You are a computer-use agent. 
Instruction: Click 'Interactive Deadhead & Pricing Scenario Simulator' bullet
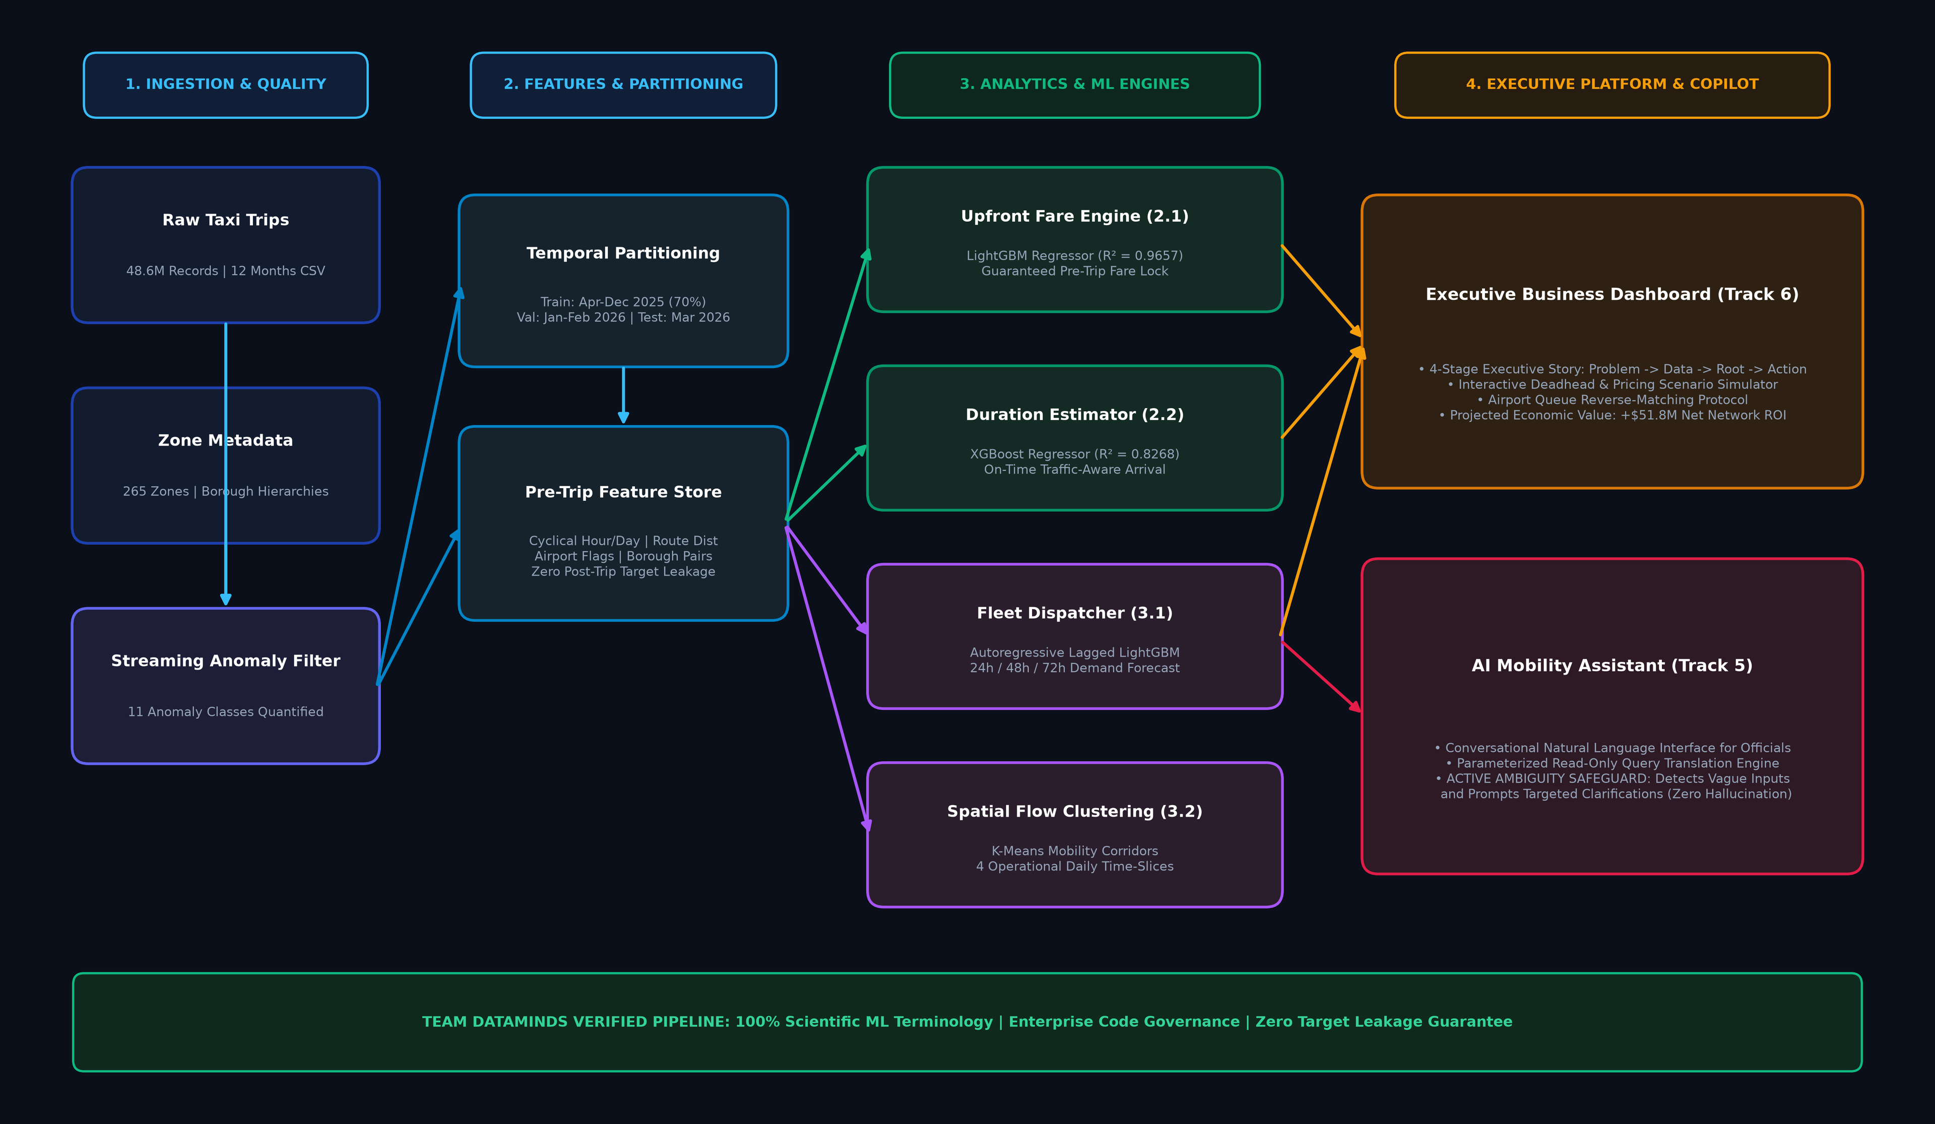pyautogui.click(x=1611, y=384)
